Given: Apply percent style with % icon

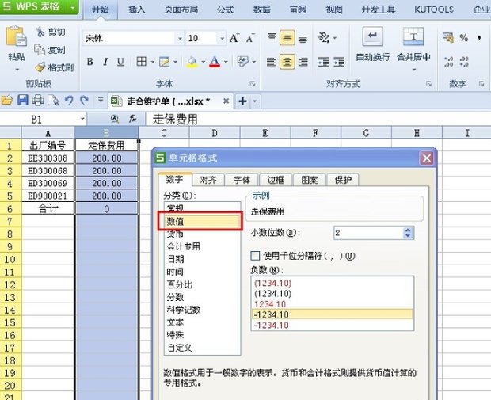Looking at the screenshot, I should pos(464,38).
